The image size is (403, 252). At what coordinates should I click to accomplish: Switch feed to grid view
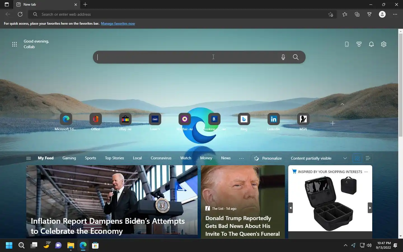tap(357, 158)
